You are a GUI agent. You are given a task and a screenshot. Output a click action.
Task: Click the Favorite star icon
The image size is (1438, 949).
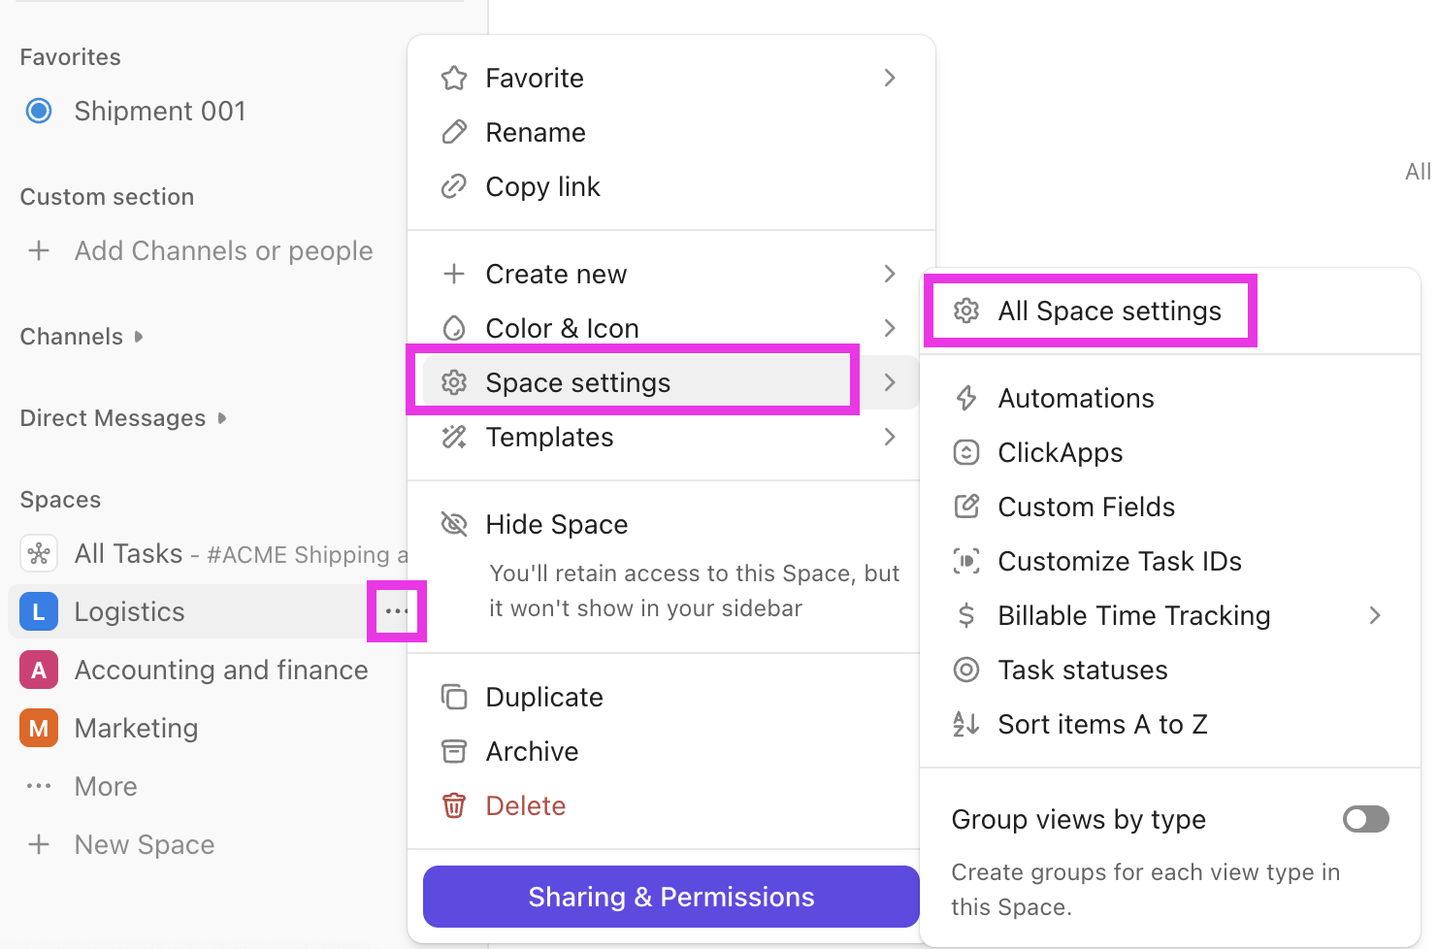point(454,78)
